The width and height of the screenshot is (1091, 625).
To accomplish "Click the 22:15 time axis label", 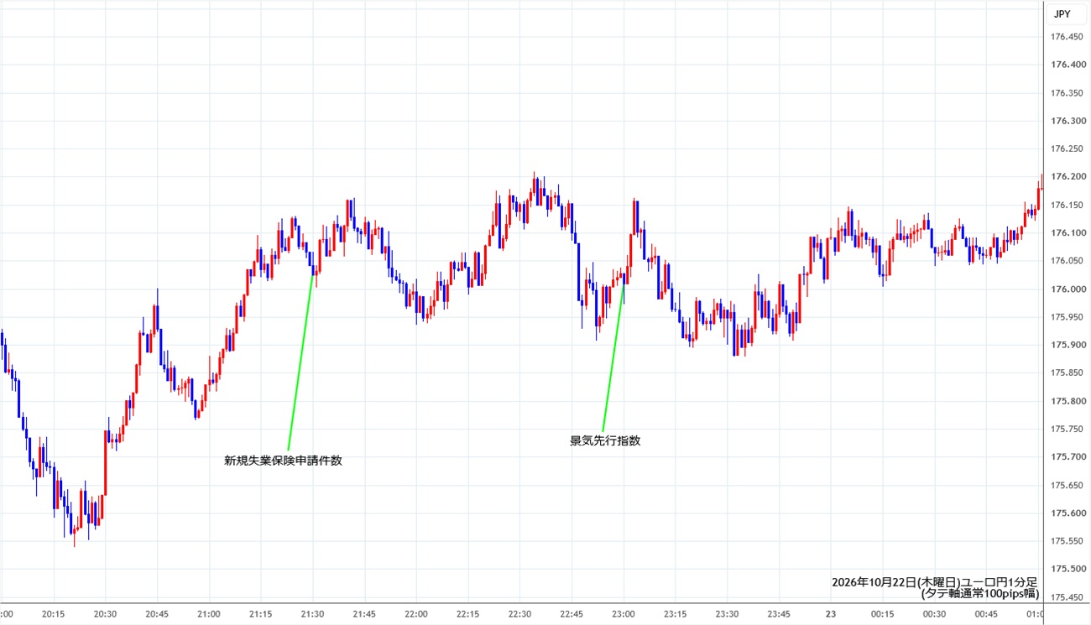I will tap(468, 614).
